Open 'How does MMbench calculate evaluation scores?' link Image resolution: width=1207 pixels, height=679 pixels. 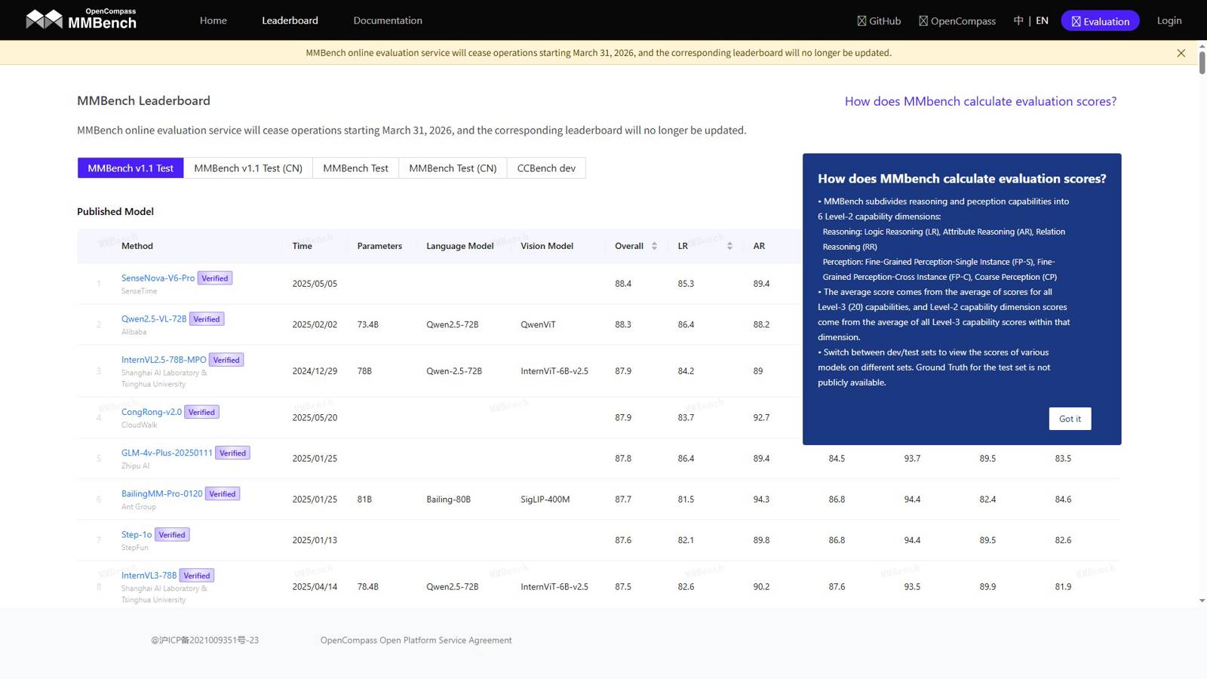click(x=981, y=101)
